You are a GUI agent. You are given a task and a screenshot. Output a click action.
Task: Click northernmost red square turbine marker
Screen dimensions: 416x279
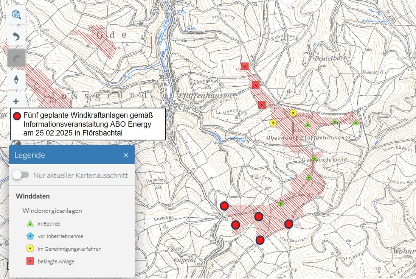245,66
